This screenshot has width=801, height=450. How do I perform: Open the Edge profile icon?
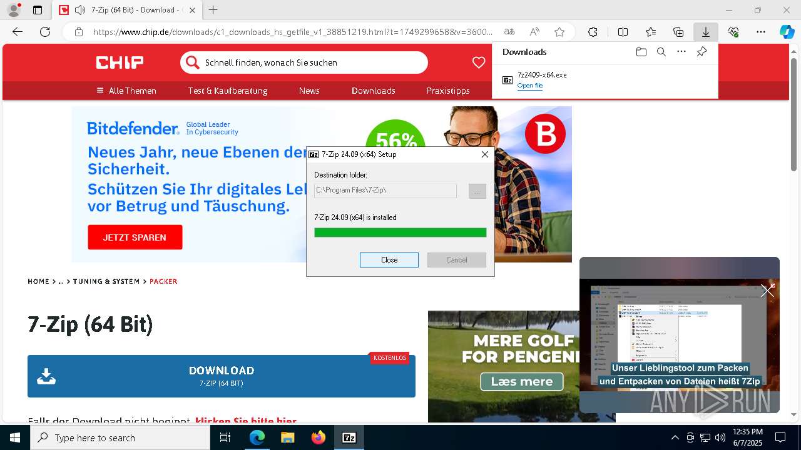(14, 10)
